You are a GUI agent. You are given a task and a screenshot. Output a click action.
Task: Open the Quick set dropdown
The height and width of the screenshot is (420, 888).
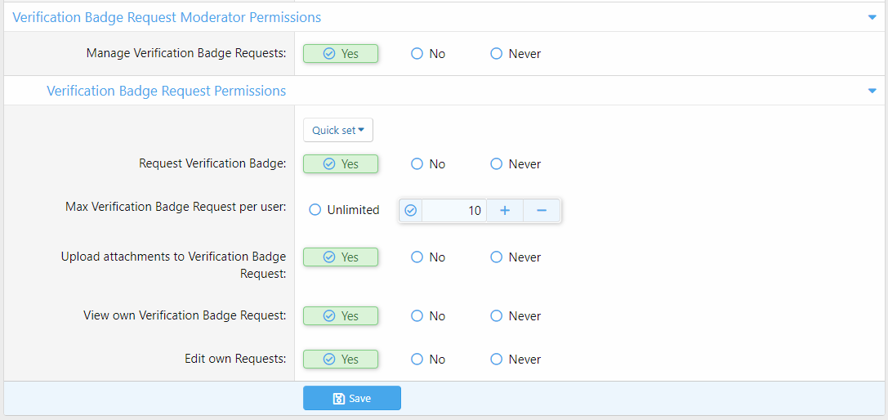[x=338, y=130]
